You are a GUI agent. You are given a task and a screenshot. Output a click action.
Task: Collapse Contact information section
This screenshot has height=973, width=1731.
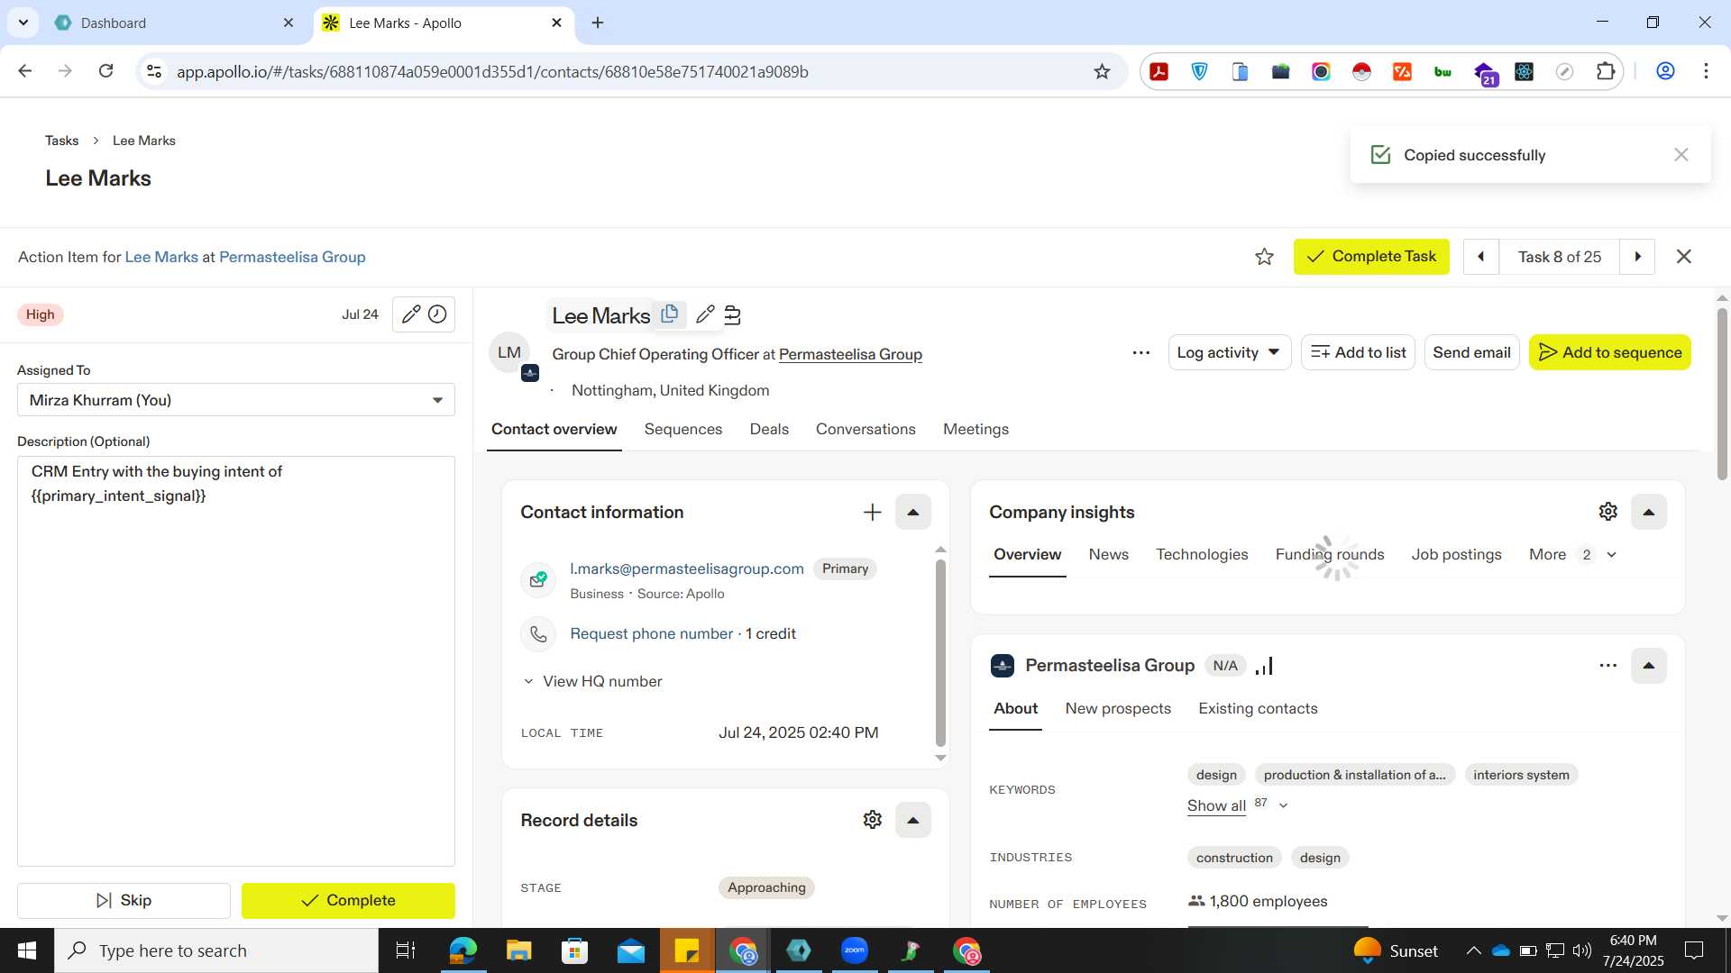point(912,513)
